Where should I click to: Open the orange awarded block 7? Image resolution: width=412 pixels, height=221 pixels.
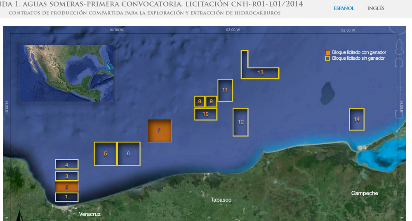159,130
